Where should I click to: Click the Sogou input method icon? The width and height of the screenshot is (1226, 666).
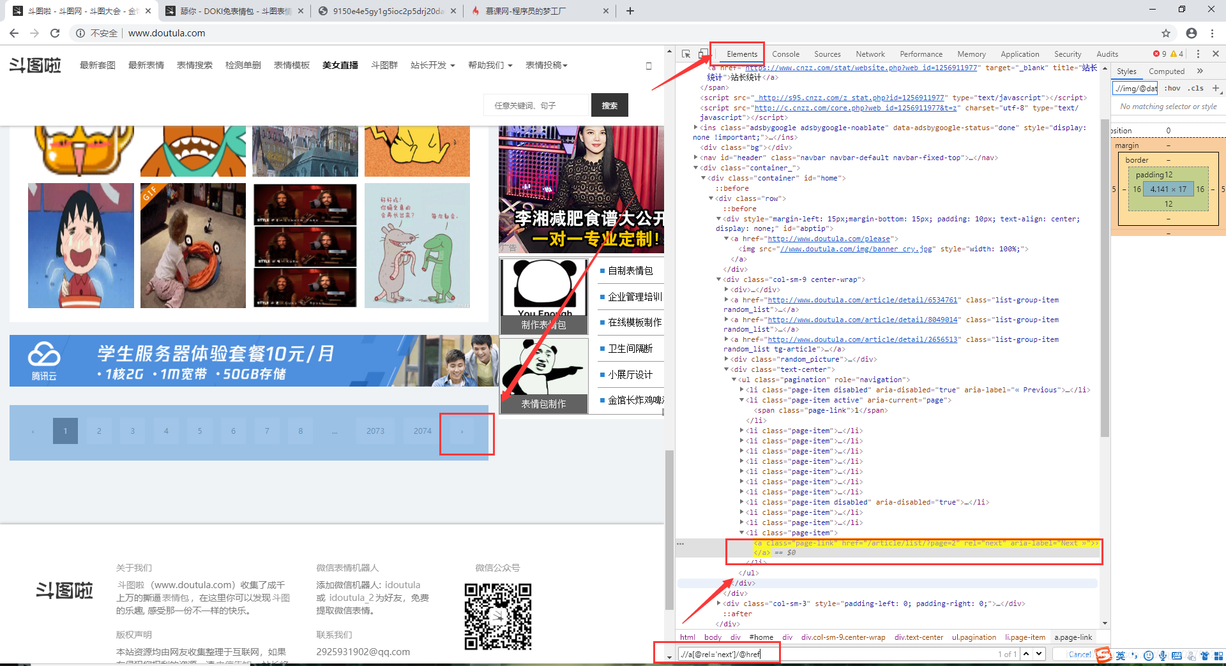click(1103, 655)
